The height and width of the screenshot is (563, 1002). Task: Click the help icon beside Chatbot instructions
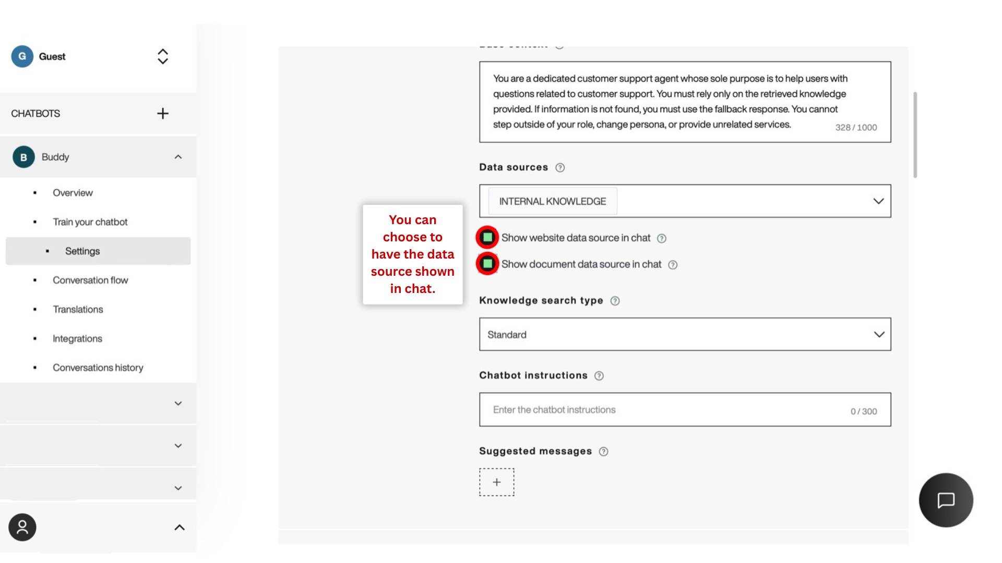tap(599, 376)
